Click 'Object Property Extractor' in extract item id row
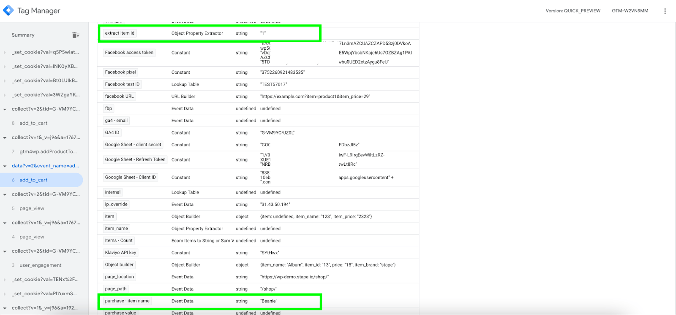 [197, 33]
